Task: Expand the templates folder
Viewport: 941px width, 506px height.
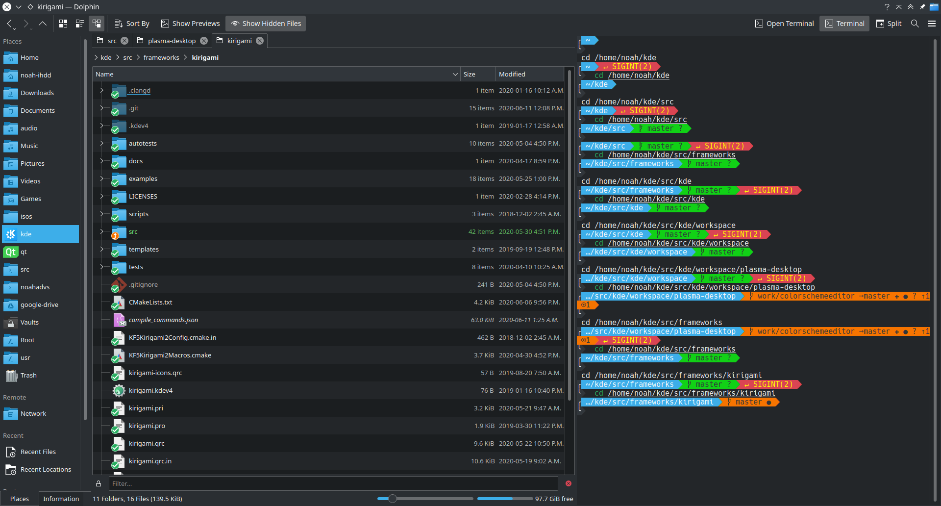Action: click(101, 249)
